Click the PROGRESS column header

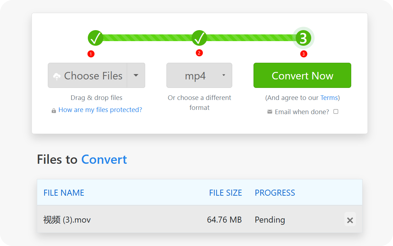275,193
